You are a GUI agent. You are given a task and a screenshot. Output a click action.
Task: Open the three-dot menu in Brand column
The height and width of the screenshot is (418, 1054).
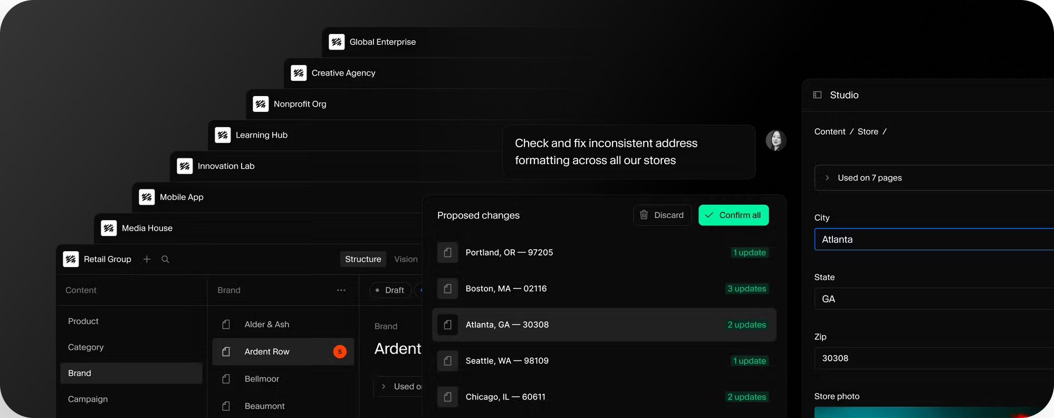point(341,290)
